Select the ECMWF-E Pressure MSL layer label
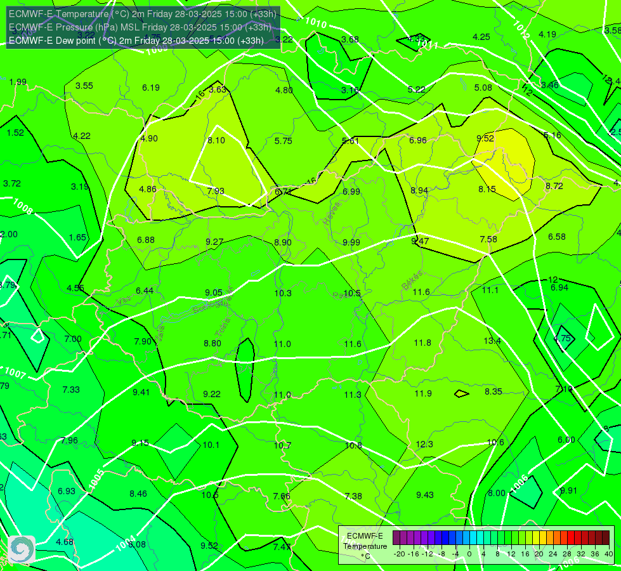Image resolution: width=621 pixels, height=571 pixels. tap(140, 27)
